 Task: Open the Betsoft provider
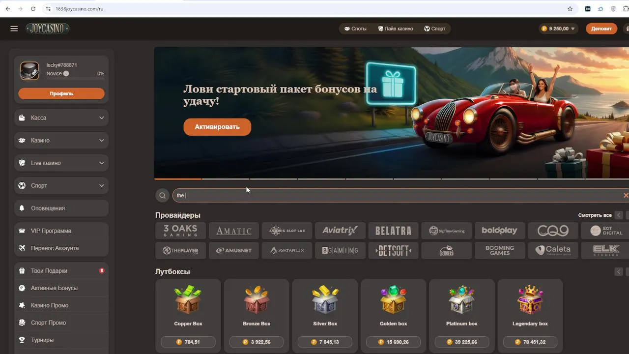[x=393, y=250]
